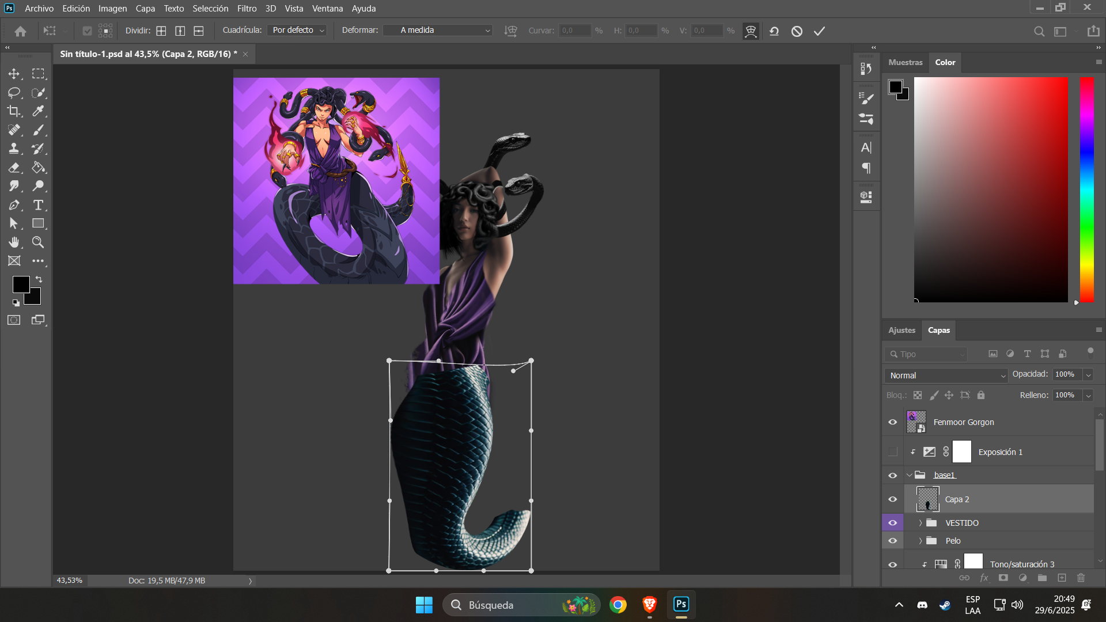Hide the VESTIDO group

(893, 523)
